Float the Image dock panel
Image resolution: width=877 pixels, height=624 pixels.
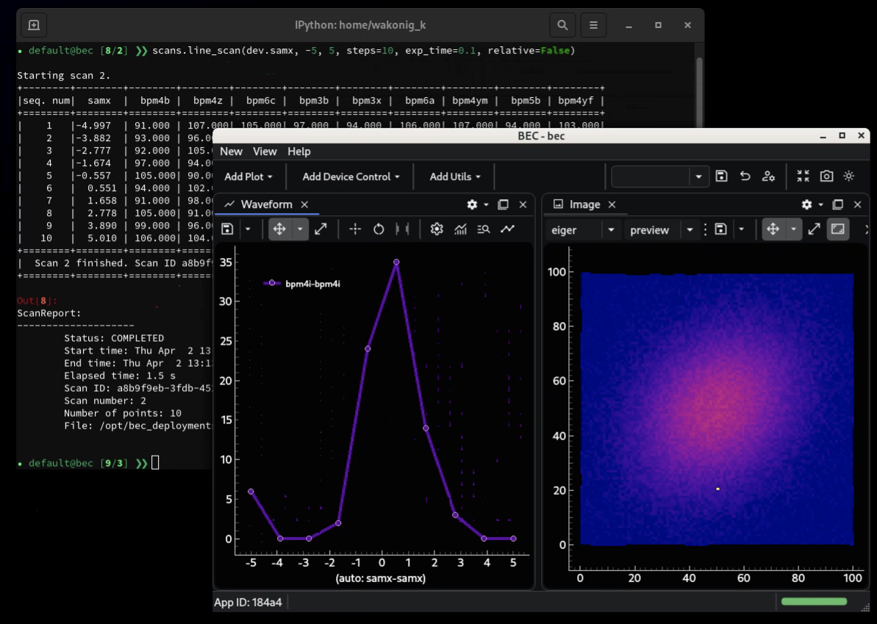point(838,204)
